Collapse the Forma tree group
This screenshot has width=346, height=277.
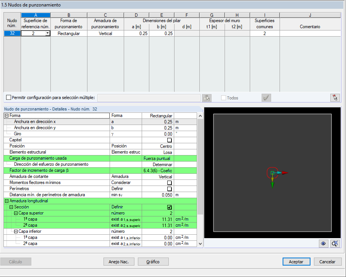[6, 115]
